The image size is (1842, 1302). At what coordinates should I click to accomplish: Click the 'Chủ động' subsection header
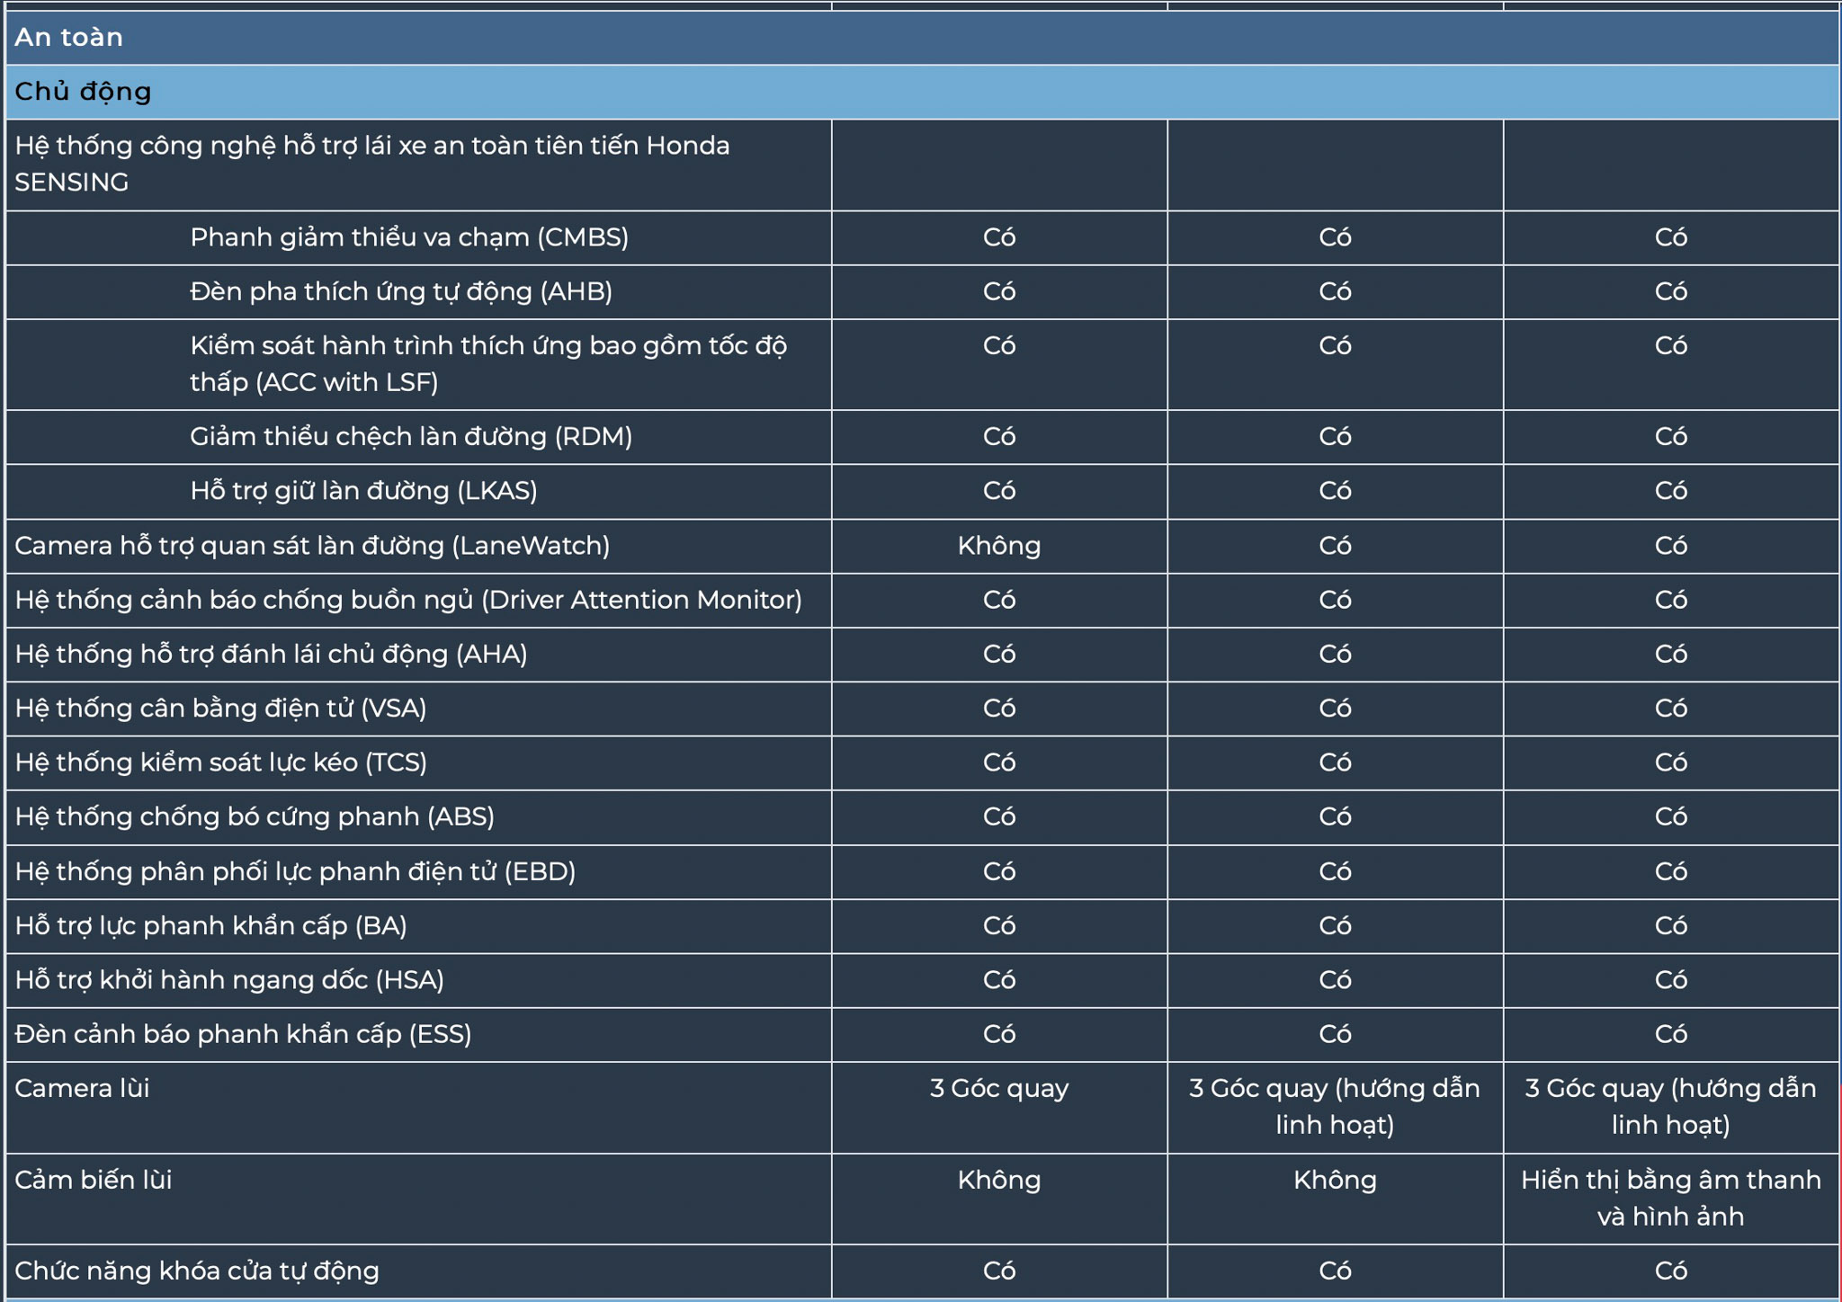click(83, 92)
